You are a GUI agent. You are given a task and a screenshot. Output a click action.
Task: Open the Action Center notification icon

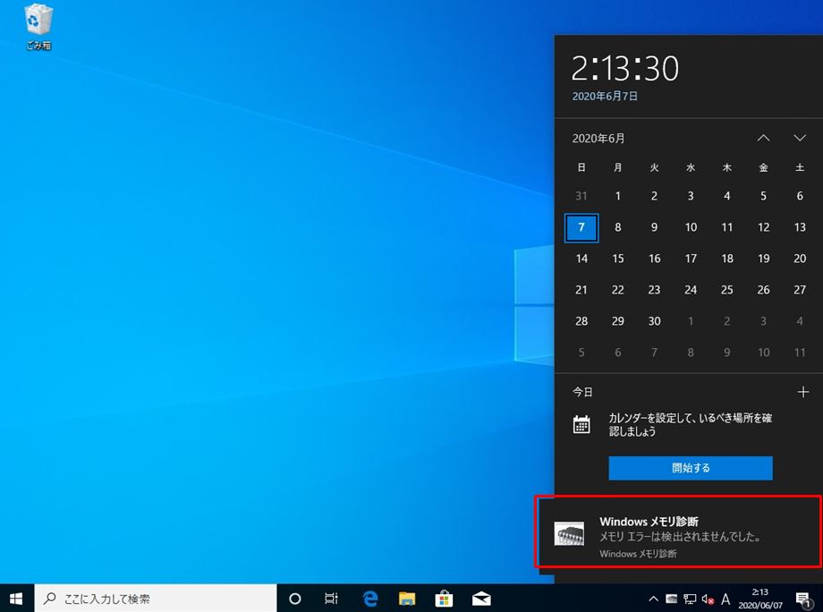click(x=802, y=599)
